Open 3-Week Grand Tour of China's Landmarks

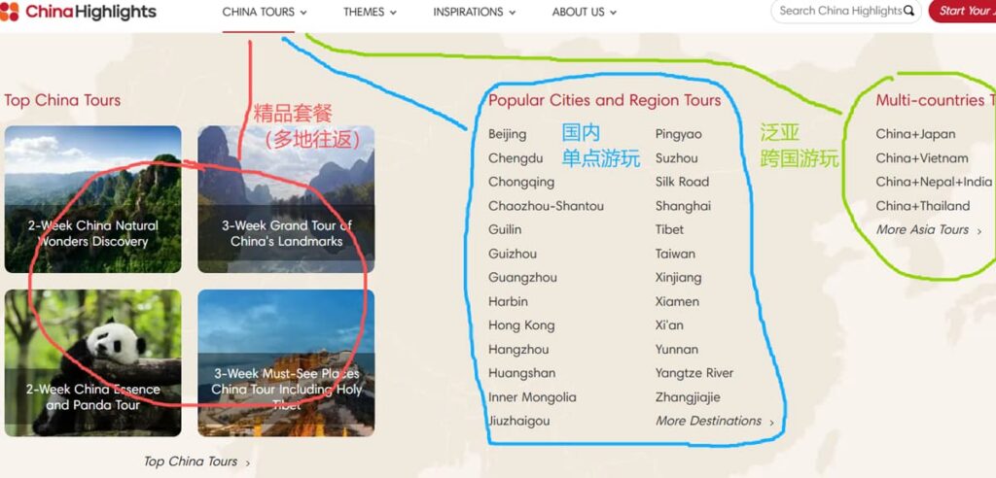pyautogui.click(x=286, y=199)
